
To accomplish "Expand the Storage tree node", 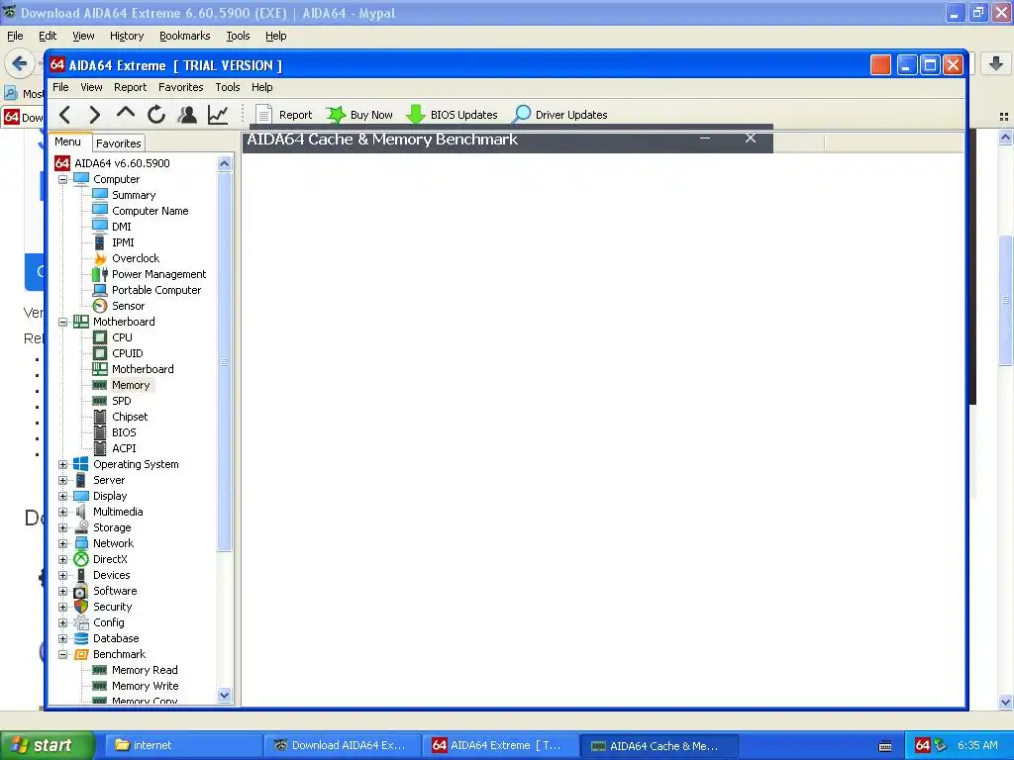I will [x=62, y=528].
